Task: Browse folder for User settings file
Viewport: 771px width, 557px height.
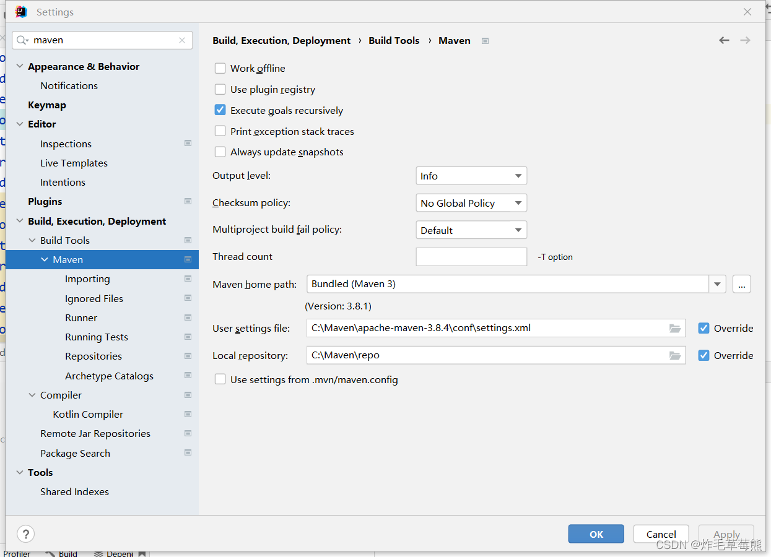Action: point(675,328)
